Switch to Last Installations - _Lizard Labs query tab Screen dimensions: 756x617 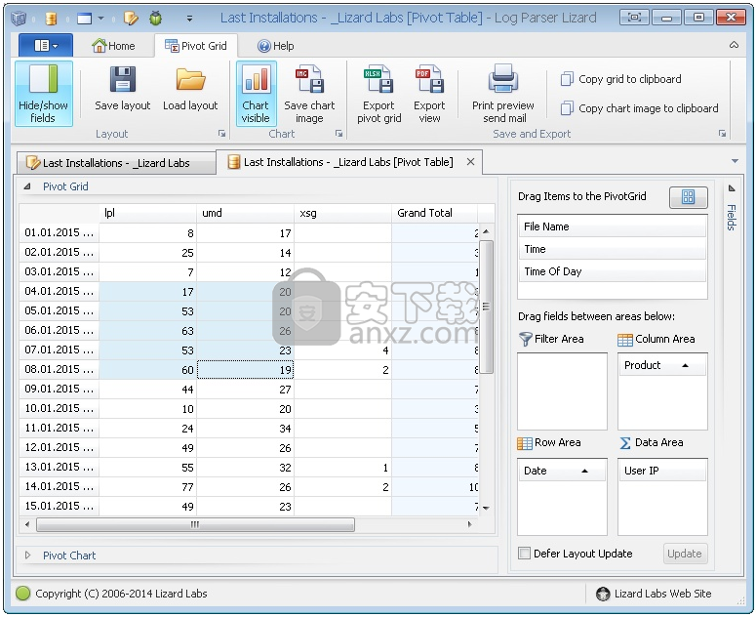pyautogui.click(x=116, y=163)
